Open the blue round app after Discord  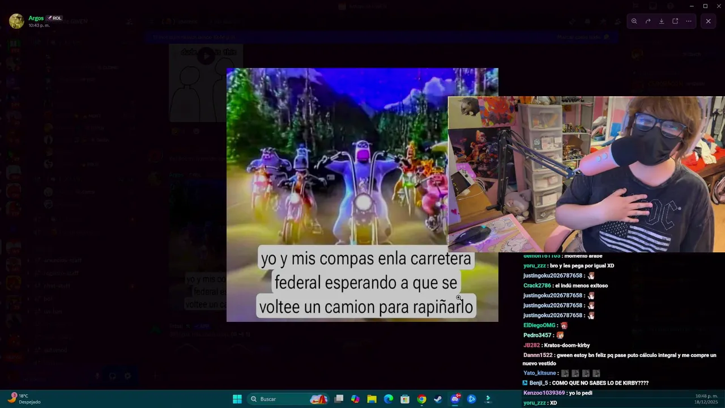(471, 399)
